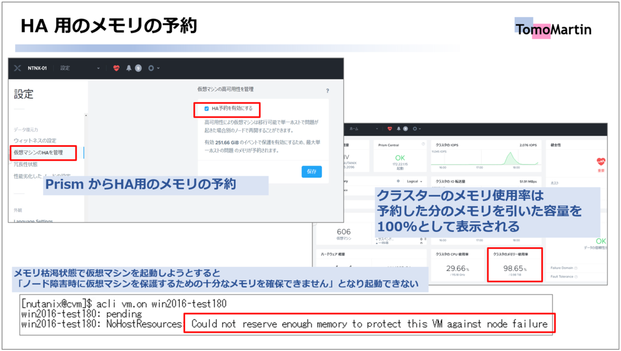Viewport: 621px width, 351px height.
Task: Click the Fault Tolerance label
Action: (x=562, y=277)
